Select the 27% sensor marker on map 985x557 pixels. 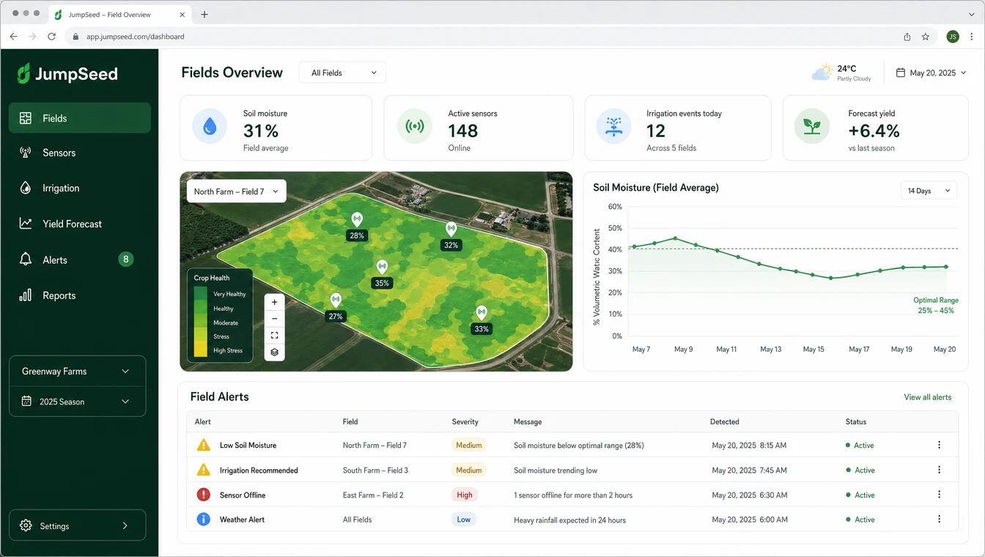(x=336, y=307)
